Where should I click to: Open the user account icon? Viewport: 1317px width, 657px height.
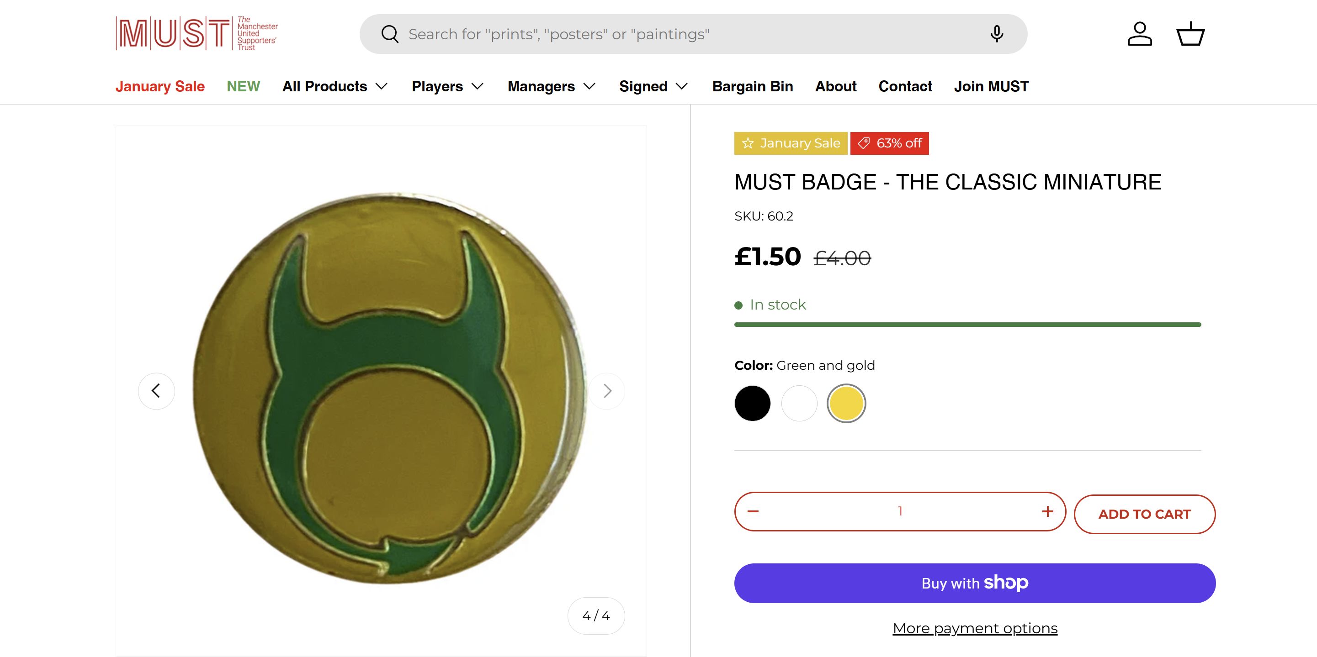pyautogui.click(x=1140, y=34)
